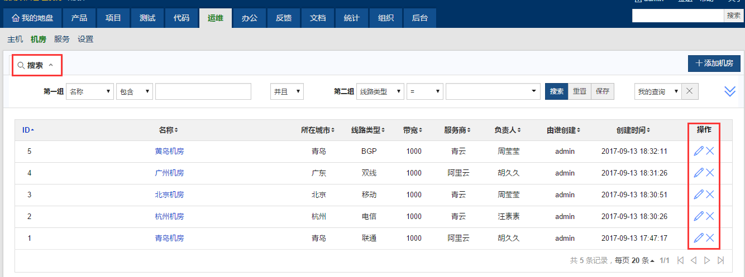Delete the 杭州机房 row using X icon

tap(710, 216)
